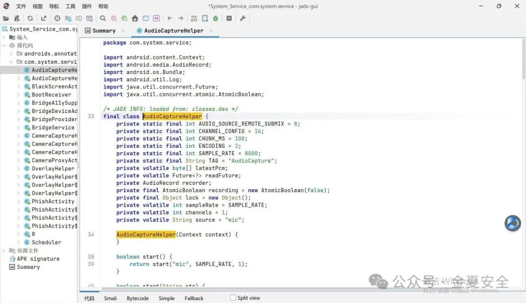Click the open file folder icon
The image size is (526, 303).
6,18
